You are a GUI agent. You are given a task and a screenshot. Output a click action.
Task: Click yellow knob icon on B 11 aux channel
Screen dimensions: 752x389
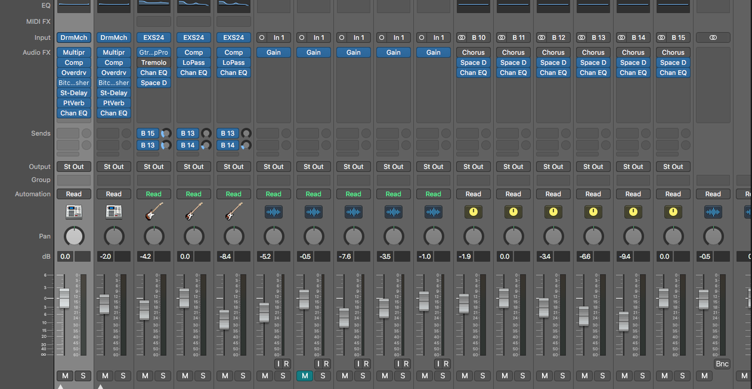pyautogui.click(x=513, y=212)
